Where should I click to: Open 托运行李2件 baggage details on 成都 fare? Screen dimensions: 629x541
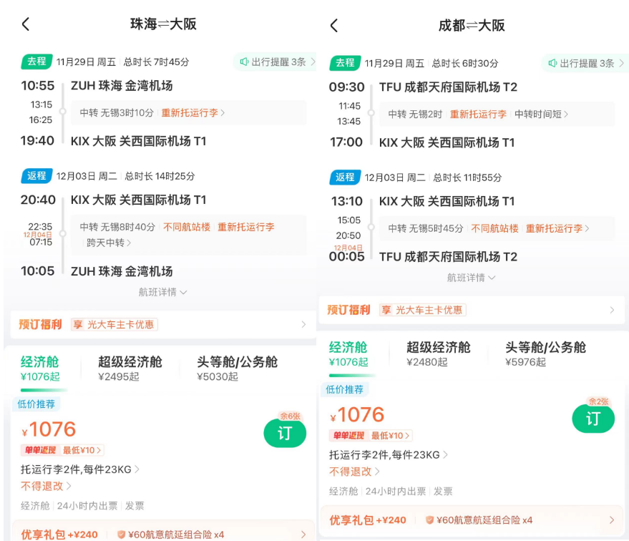(389, 454)
